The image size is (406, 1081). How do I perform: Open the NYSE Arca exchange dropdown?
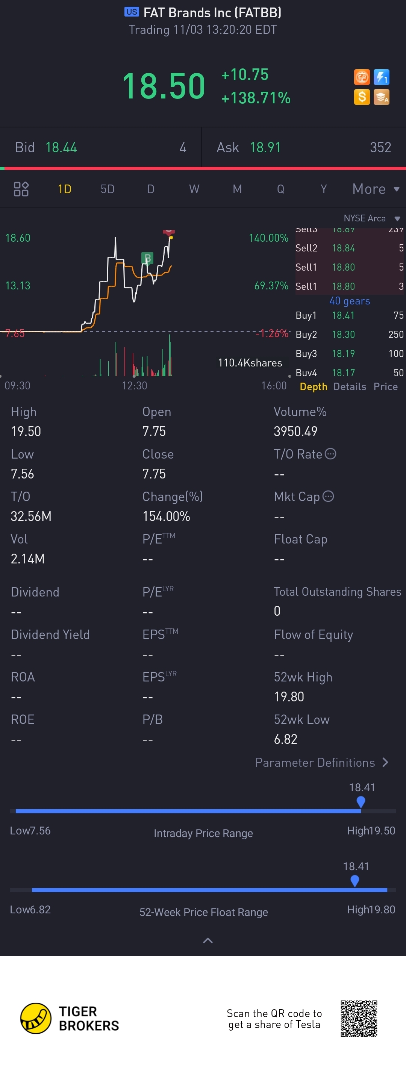pos(371,218)
